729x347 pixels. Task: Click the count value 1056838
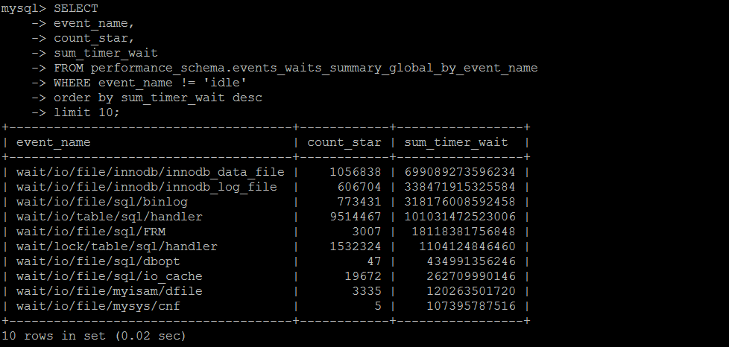(356, 172)
